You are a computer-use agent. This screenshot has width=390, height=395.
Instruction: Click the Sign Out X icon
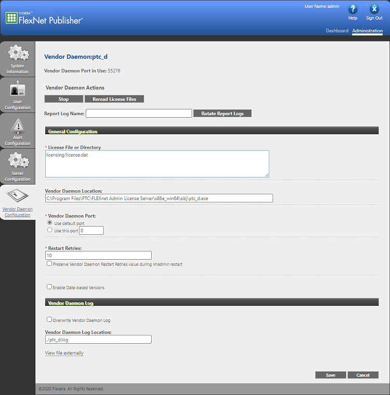[x=374, y=9]
